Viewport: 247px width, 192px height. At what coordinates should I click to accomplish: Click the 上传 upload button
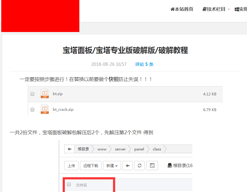71,166
